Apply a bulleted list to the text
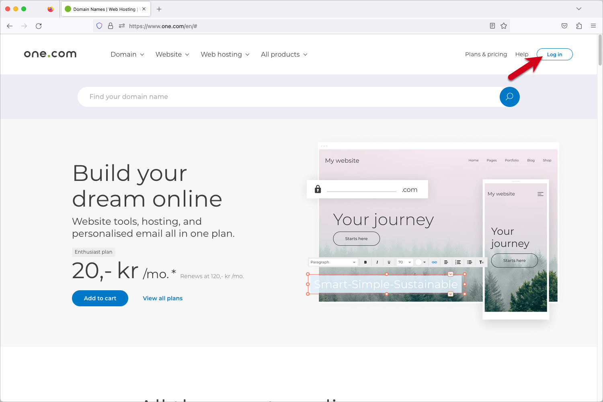Image resolution: width=603 pixels, height=402 pixels. [x=470, y=262]
